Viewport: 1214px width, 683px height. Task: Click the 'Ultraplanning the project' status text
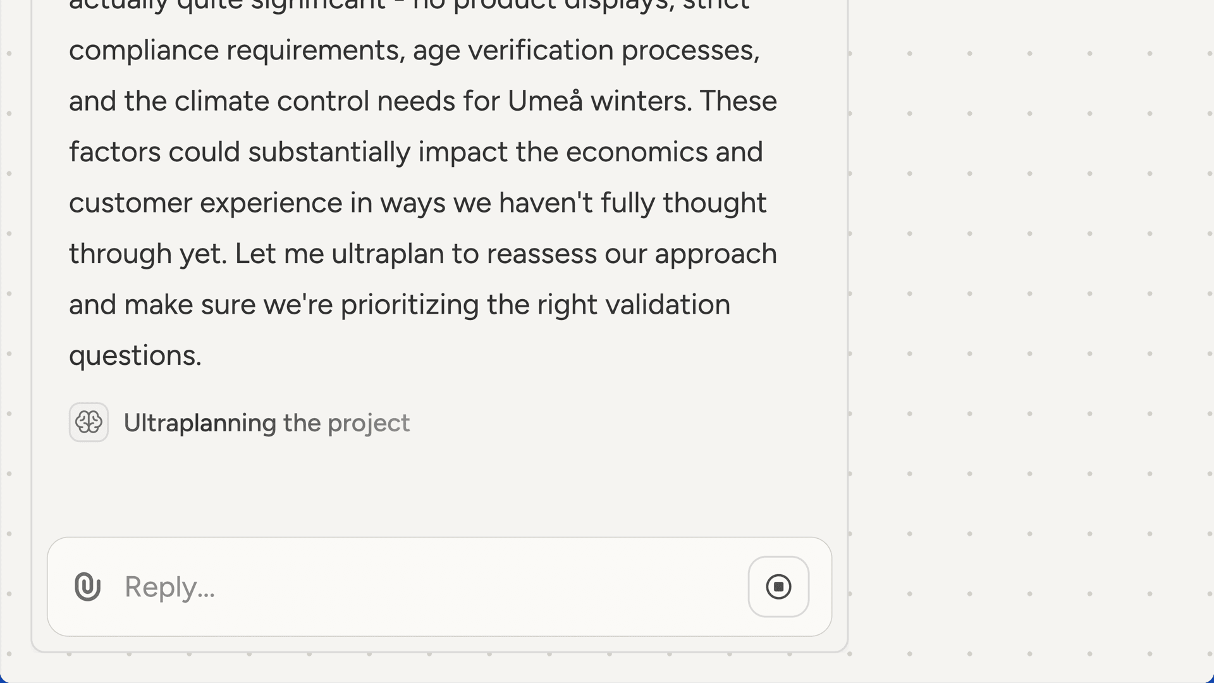[x=266, y=422]
